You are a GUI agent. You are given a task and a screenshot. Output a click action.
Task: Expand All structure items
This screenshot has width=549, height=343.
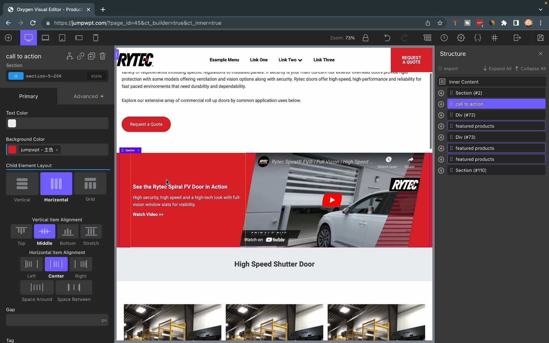(x=497, y=69)
